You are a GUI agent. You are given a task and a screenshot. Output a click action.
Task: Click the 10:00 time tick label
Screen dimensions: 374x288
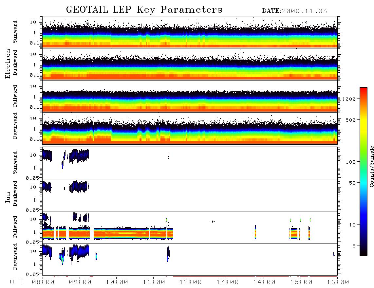coord(117,282)
